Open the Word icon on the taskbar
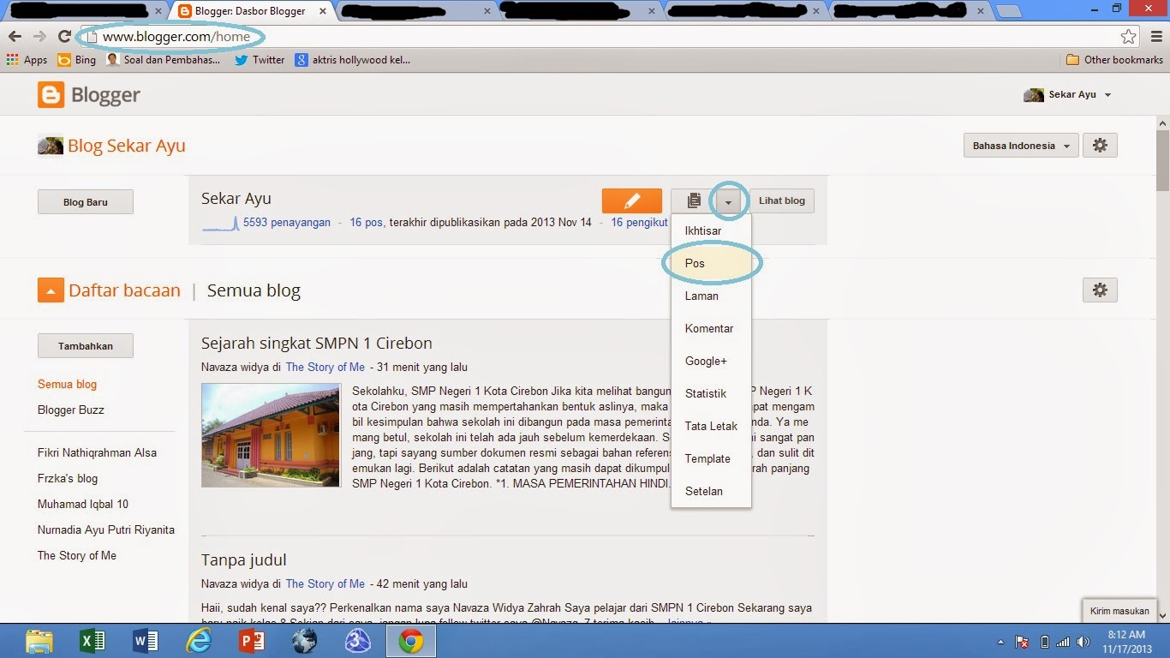This screenshot has height=658, width=1170. pos(146,641)
